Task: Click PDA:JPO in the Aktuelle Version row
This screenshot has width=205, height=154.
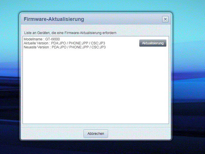Action: click(x=58, y=43)
